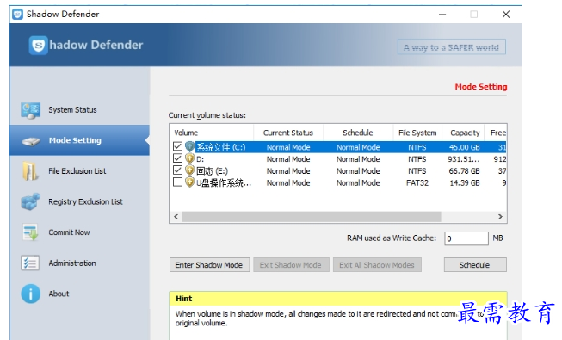Open the Schedule dialog button
The width and height of the screenshot is (562, 340).
coord(475,265)
